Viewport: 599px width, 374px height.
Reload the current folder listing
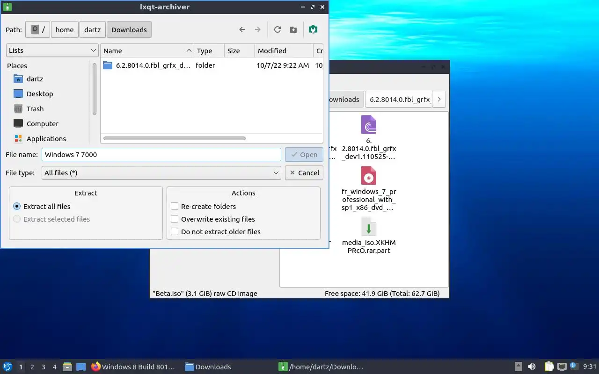(x=278, y=29)
